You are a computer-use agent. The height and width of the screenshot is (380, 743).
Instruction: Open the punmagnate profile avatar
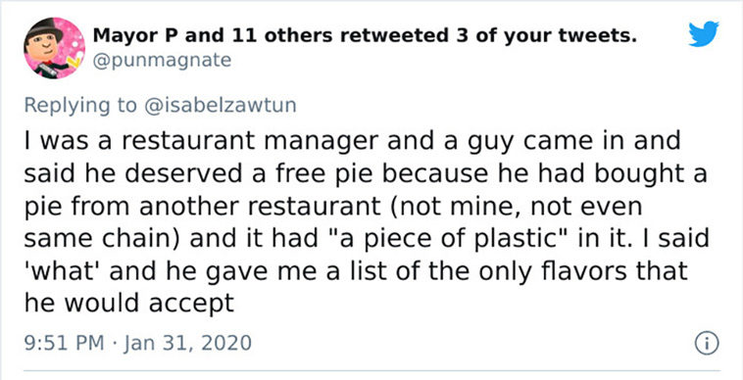(55, 48)
